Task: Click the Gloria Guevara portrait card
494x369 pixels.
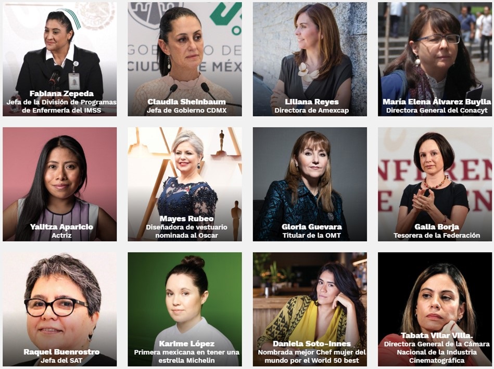Action: (310, 184)
